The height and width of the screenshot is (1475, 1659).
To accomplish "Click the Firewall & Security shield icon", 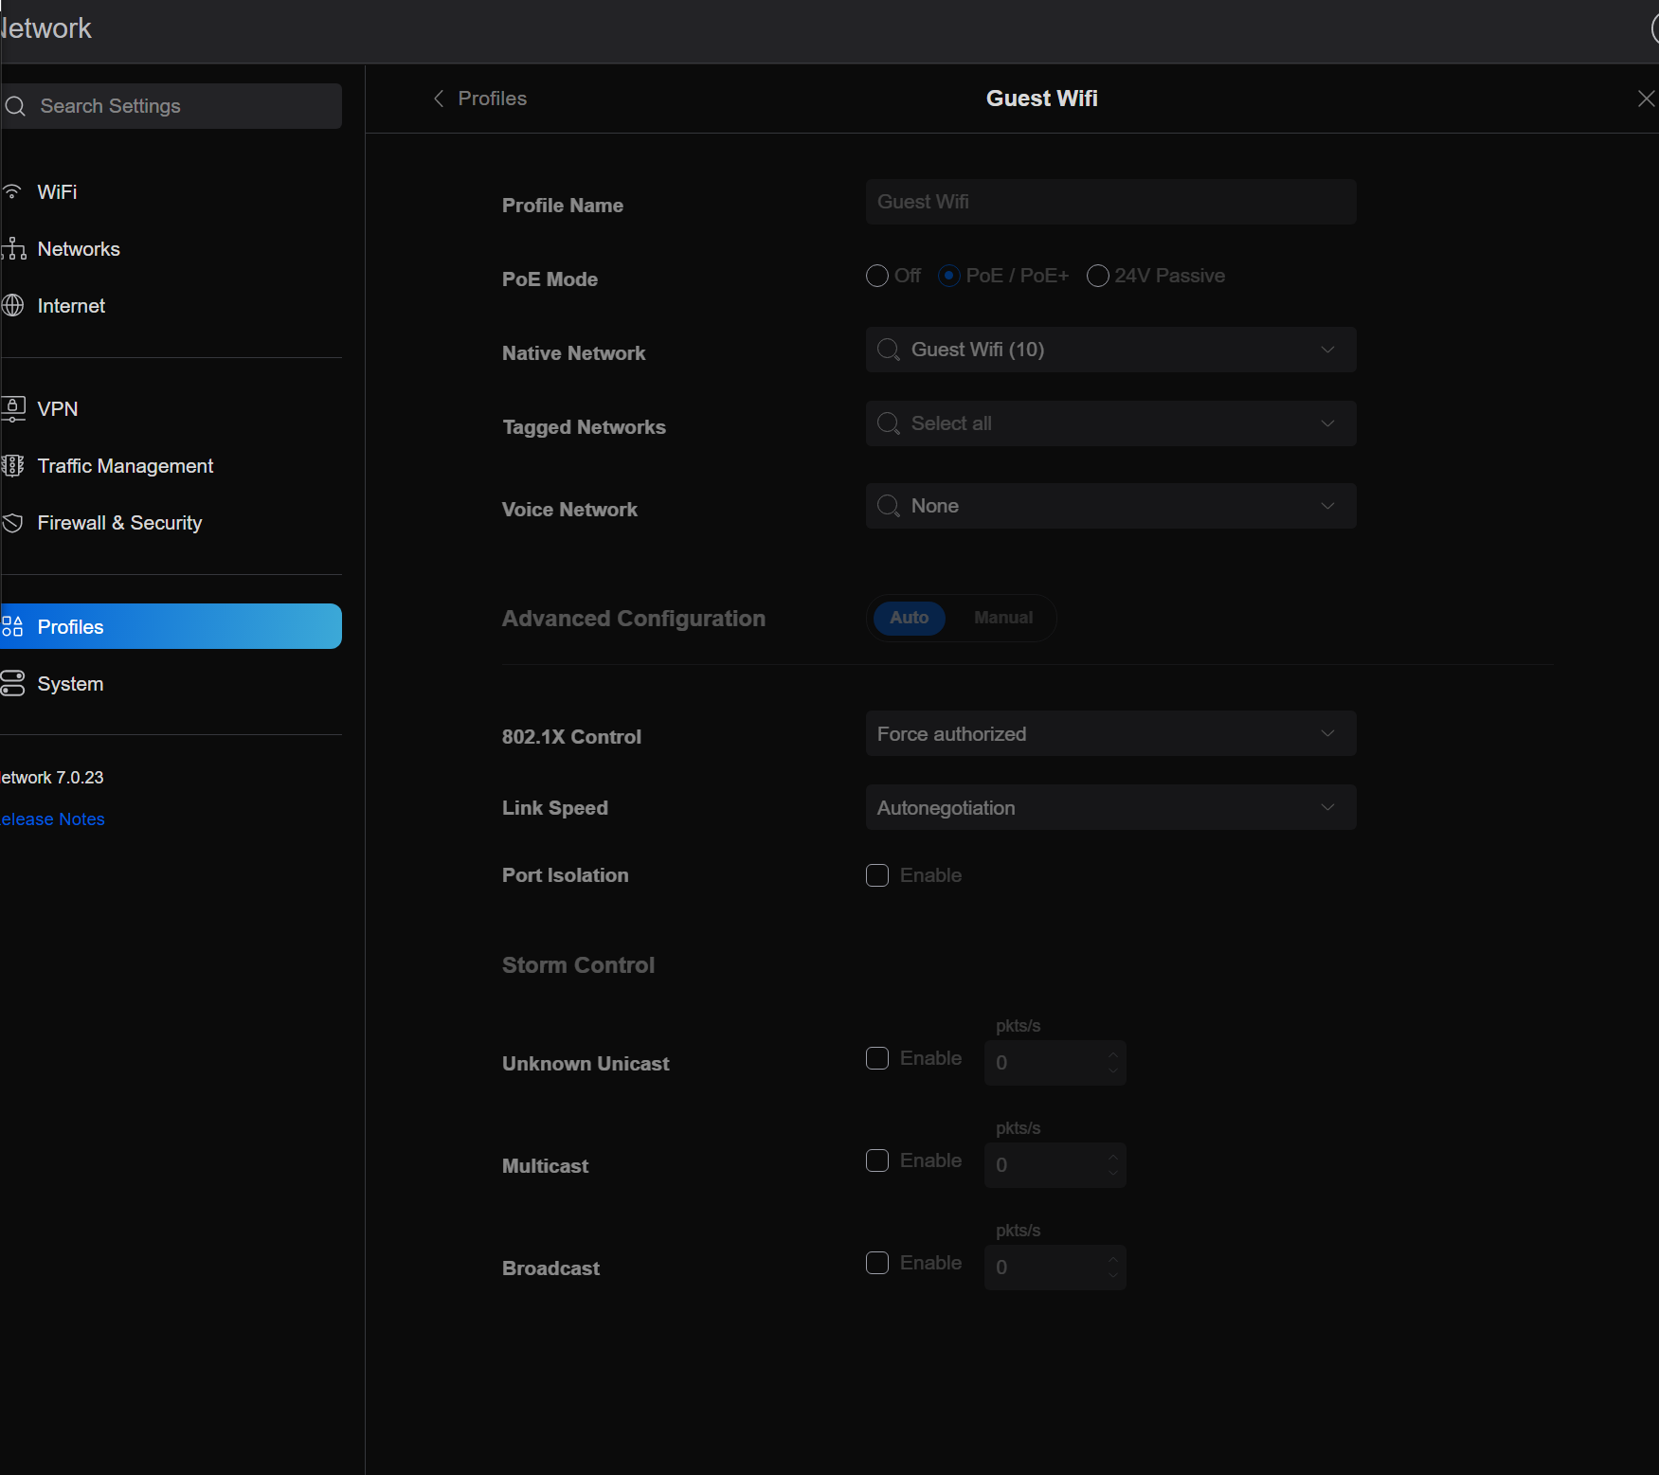I will coord(12,523).
